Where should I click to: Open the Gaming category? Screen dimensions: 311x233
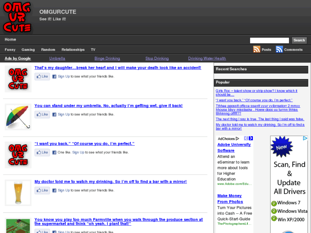click(28, 50)
